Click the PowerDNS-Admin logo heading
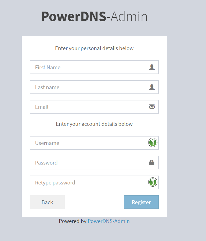Image resolution: width=206 pixels, height=241 pixels. (94, 16)
